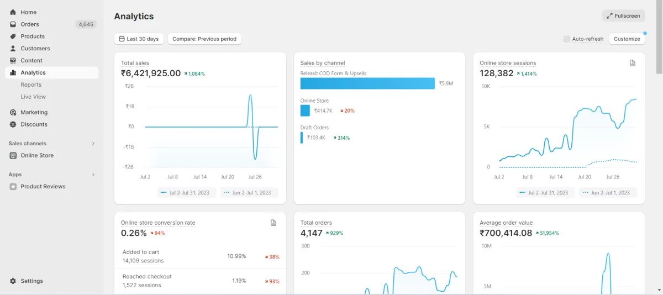
Task: Click the Draft Orders channel bar
Action: click(x=302, y=138)
